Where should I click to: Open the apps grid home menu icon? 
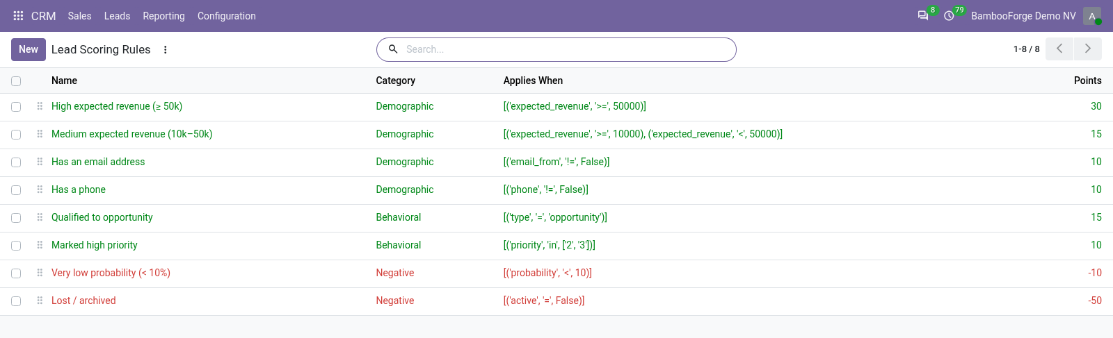pos(18,15)
